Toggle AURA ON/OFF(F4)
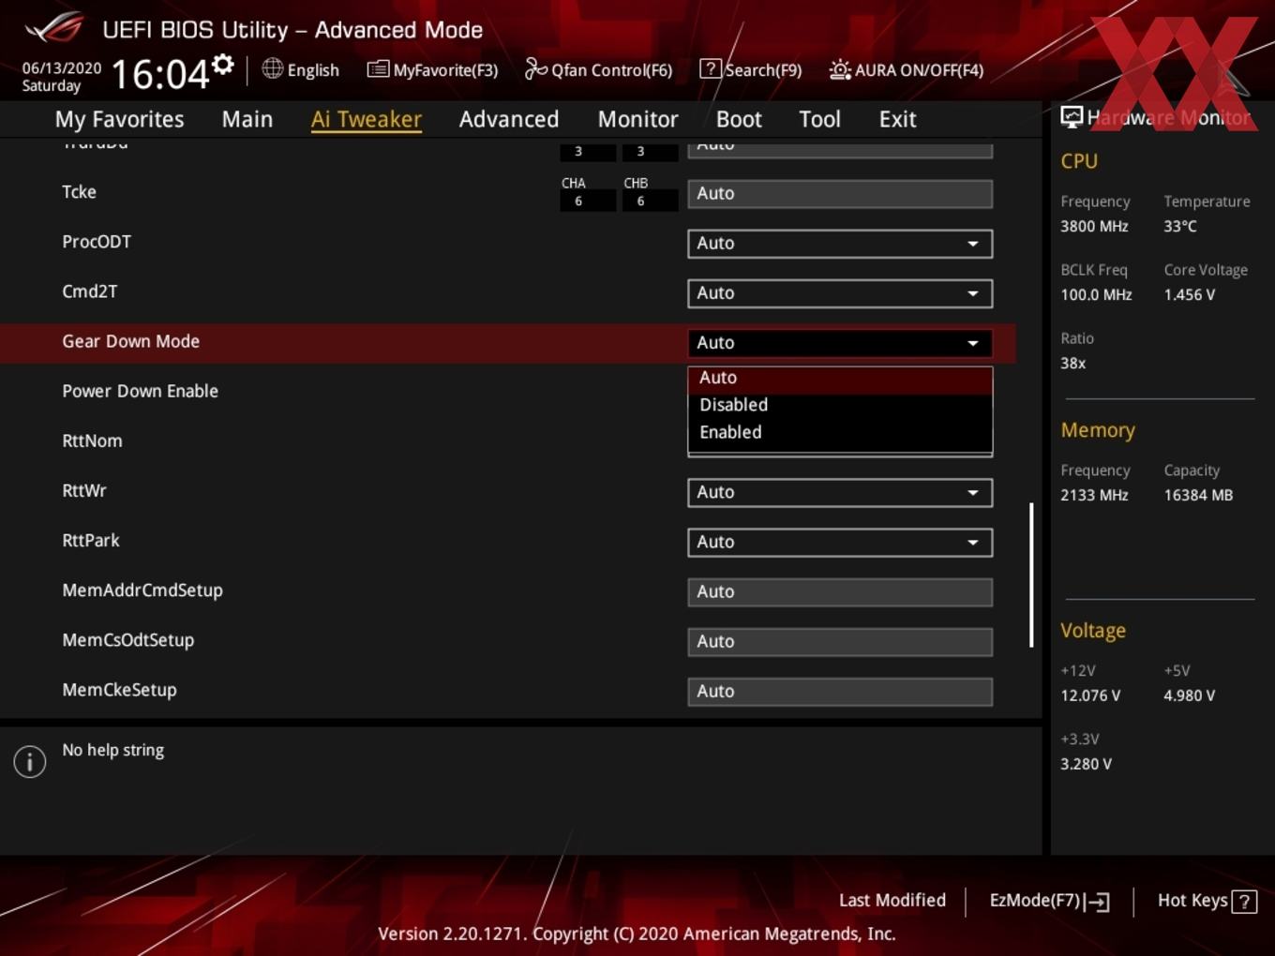Viewport: 1275px width, 956px height. [x=907, y=69]
